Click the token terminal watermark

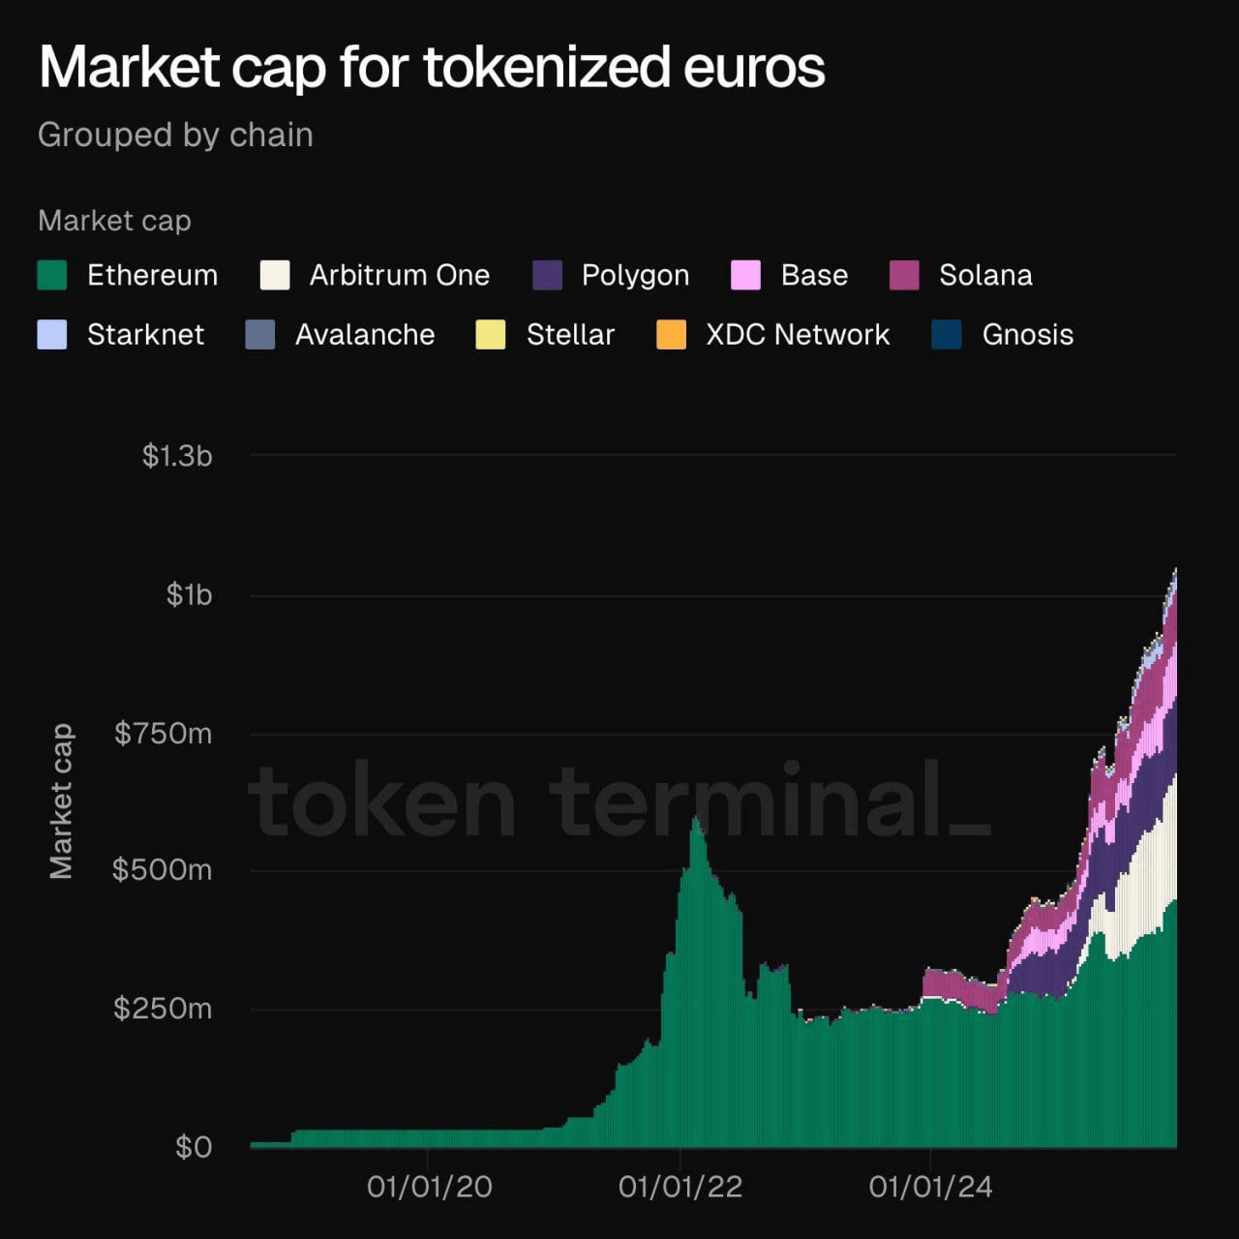[x=619, y=800]
